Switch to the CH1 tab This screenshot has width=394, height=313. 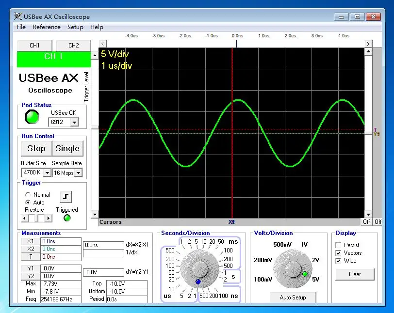point(34,46)
